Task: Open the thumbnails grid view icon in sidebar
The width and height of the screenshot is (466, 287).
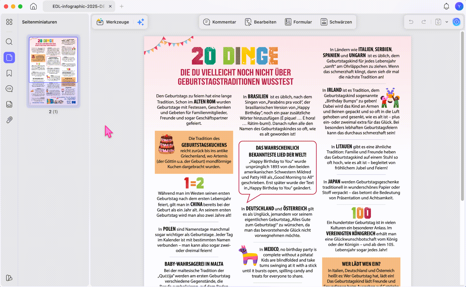Action: [x=9, y=22]
